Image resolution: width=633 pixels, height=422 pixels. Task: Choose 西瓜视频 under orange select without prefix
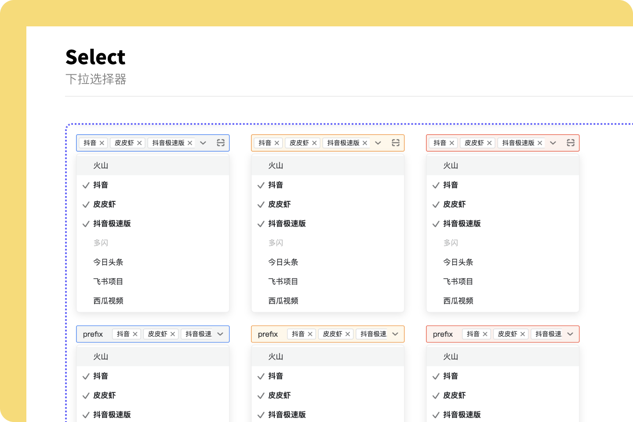(328, 301)
